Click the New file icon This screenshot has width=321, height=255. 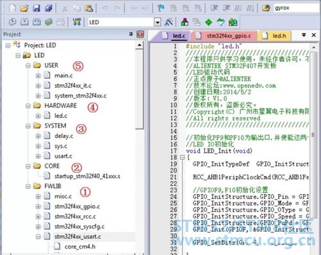(x=12, y=8)
